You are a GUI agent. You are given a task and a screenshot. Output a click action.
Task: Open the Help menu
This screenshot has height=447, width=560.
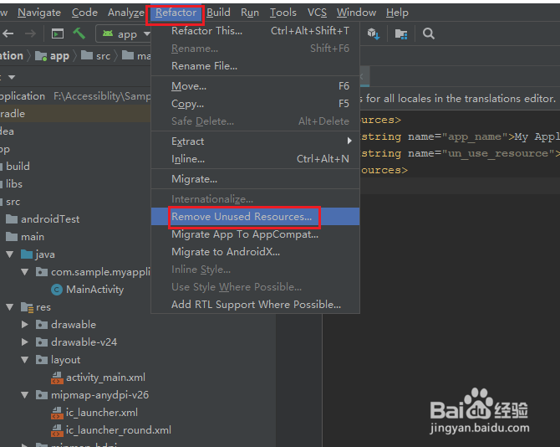click(397, 13)
